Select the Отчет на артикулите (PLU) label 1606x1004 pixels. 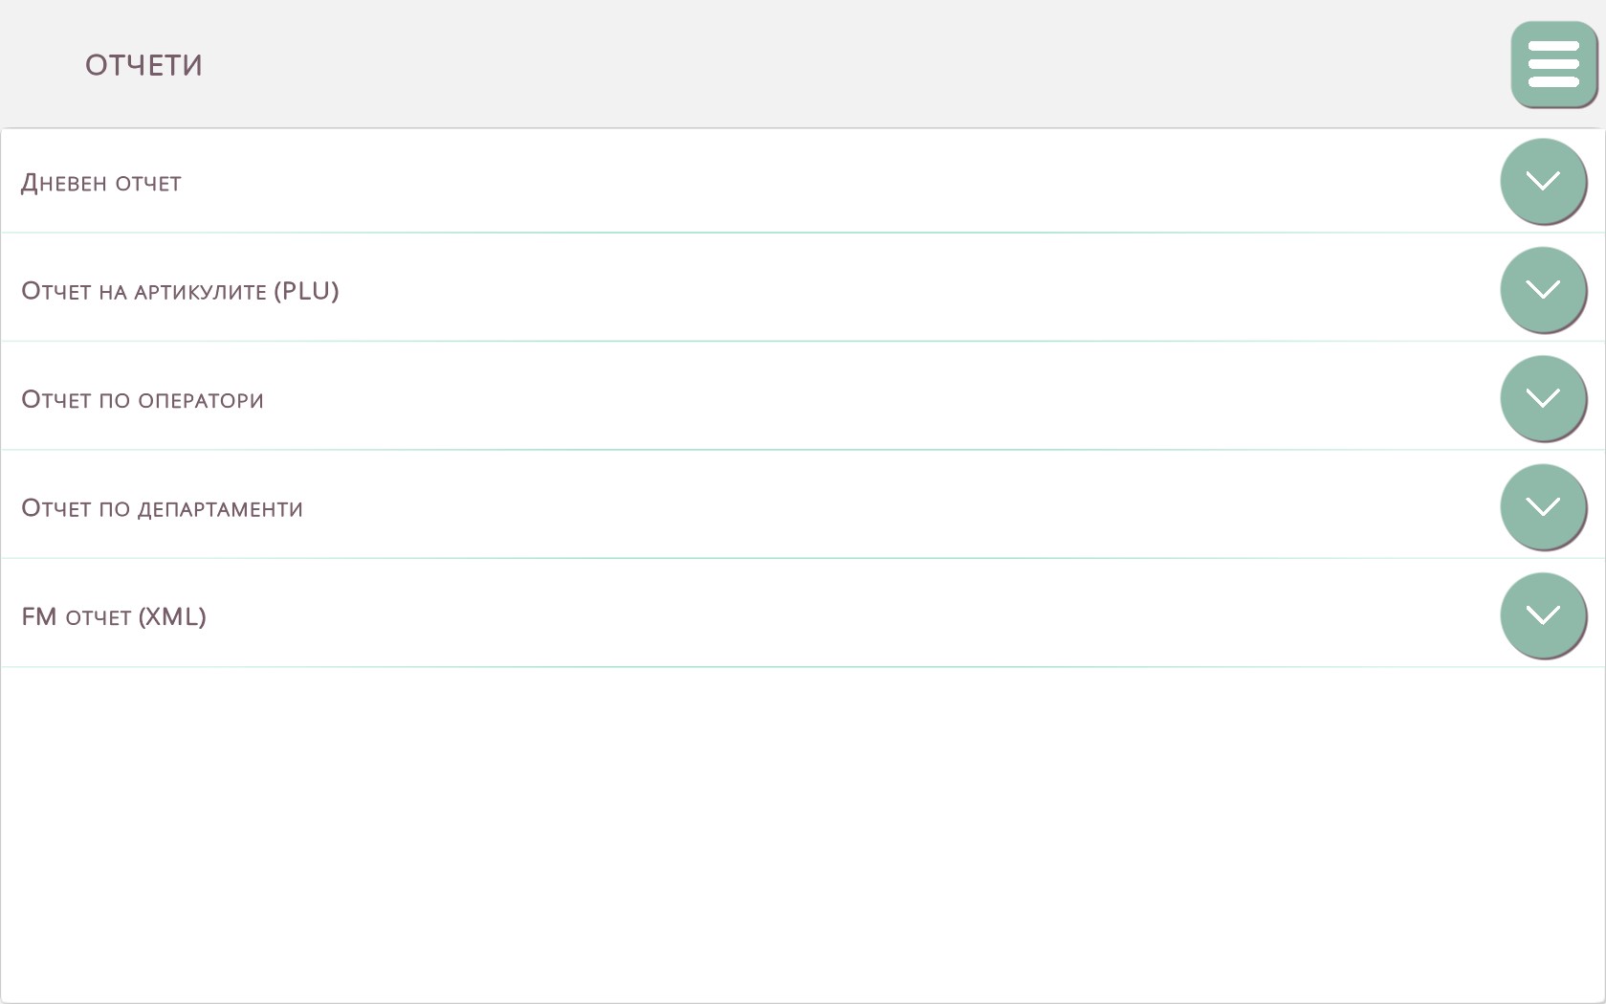180,291
